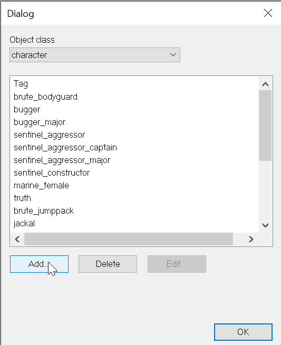Click the horizontal scroll left arrow
The image size is (281, 345).
click(x=17, y=239)
